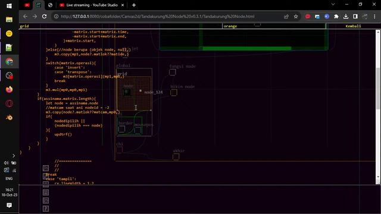
Task: Open Chrome downloads
Action: [x=346, y=17]
